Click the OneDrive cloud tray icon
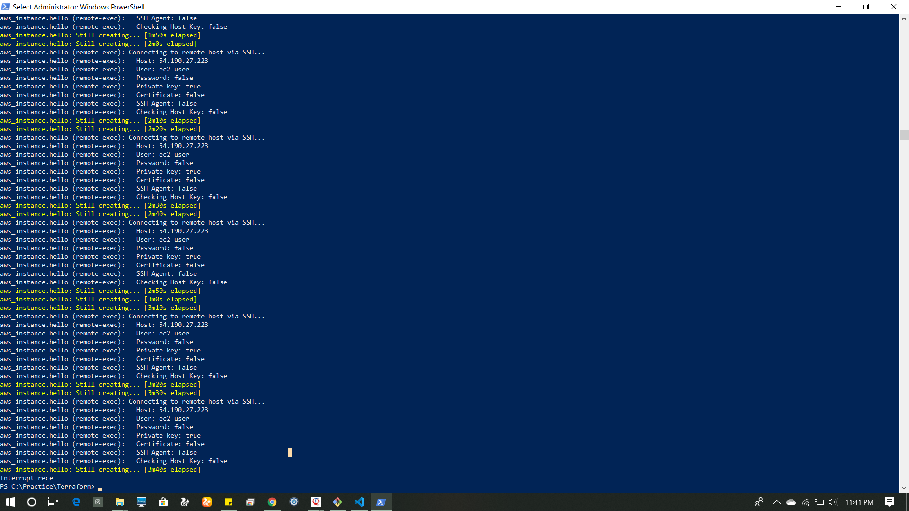909x511 pixels. click(791, 502)
